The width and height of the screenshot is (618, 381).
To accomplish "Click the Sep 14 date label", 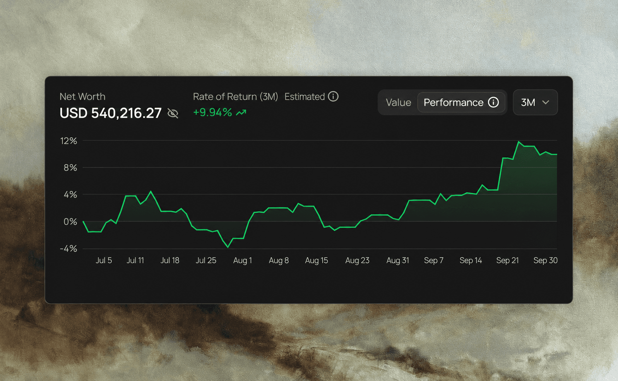I will [x=471, y=260].
